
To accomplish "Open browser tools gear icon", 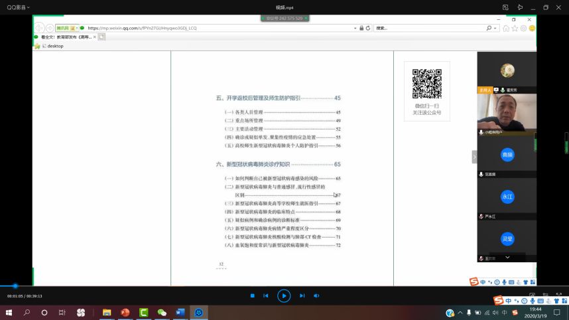I will (523, 29).
